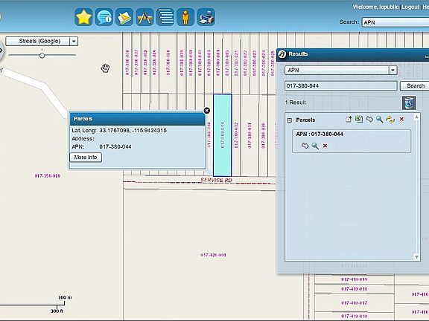The height and width of the screenshot is (321, 429).
Task: Click the Logout link
Action: [410, 7]
